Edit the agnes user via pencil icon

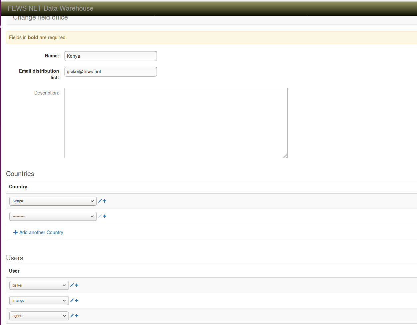pyautogui.click(x=72, y=316)
